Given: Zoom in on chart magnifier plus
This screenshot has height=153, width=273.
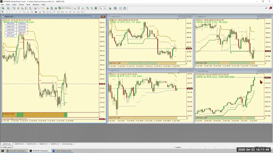Looking at the screenshot, I should tap(88, 8).
